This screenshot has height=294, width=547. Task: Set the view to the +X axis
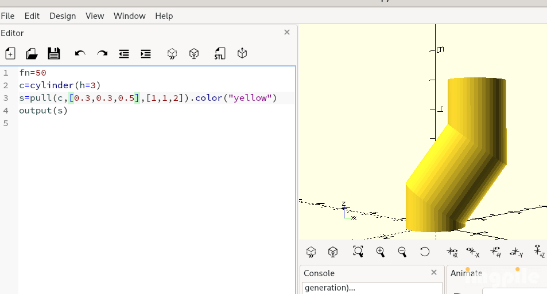452,252
